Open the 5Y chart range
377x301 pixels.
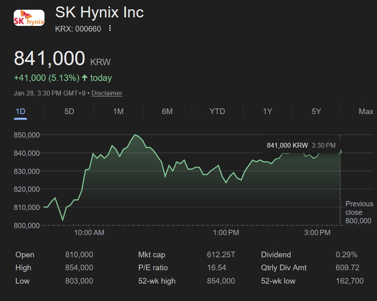[316, 111]
